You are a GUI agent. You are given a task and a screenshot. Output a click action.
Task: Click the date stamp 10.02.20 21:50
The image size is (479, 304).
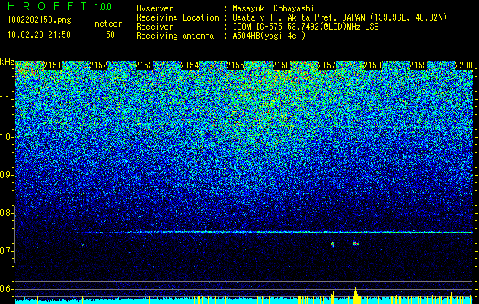pyautogui.click(x=39, y=35)
